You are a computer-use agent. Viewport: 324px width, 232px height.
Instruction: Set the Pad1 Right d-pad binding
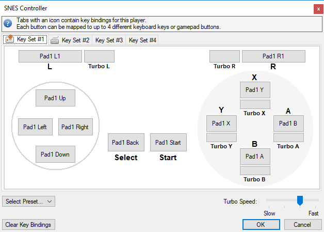[x=75, y=127]
